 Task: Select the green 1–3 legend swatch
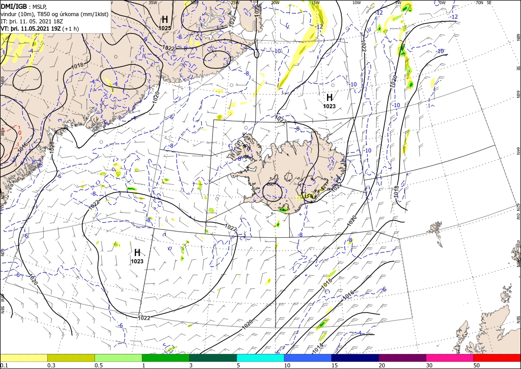(x=166, y=358)
